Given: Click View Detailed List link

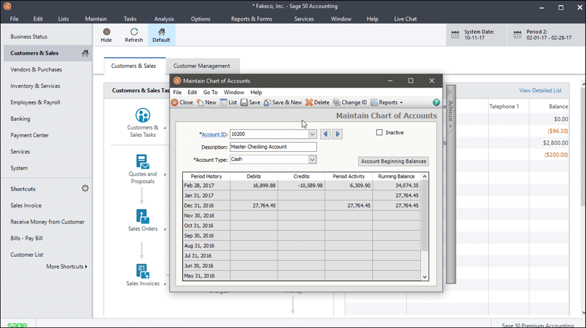Looking at the screenshot, I should tap(540, 91).
